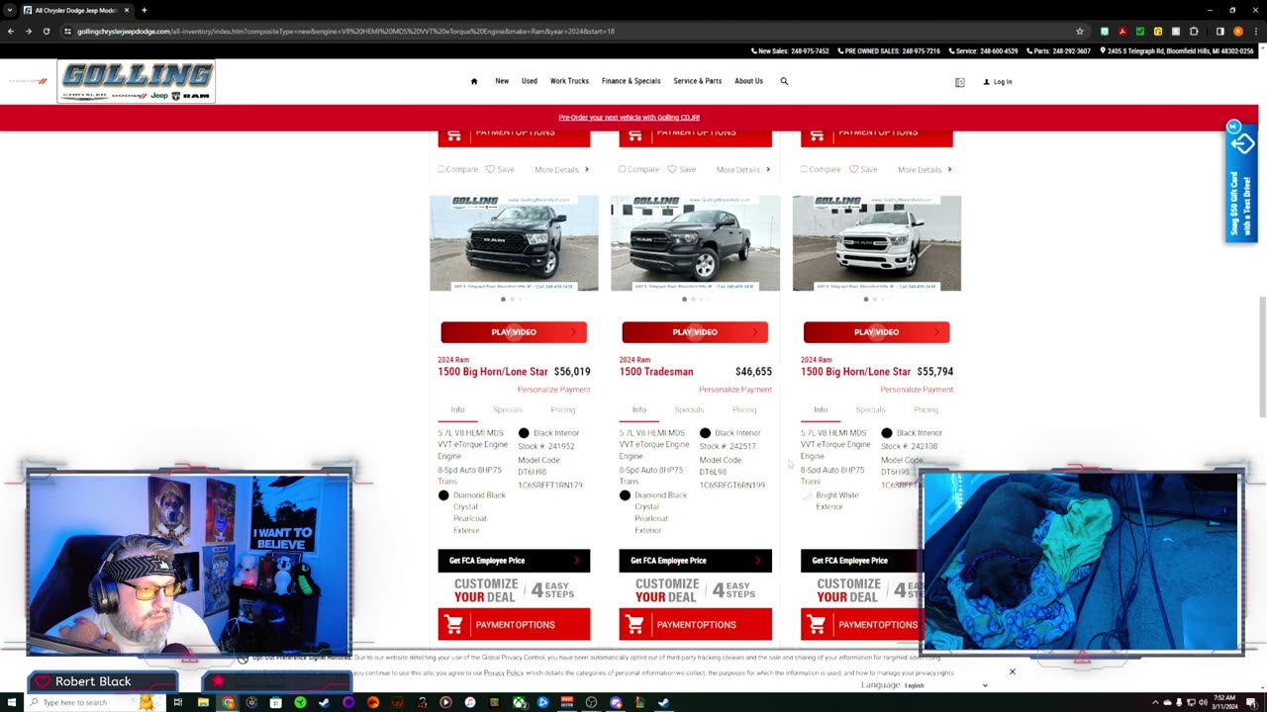Screen dimensions: 1267x712
Task: Click the Black Interior swatch on $56,019 Big Horn
Action: [524, 433]
